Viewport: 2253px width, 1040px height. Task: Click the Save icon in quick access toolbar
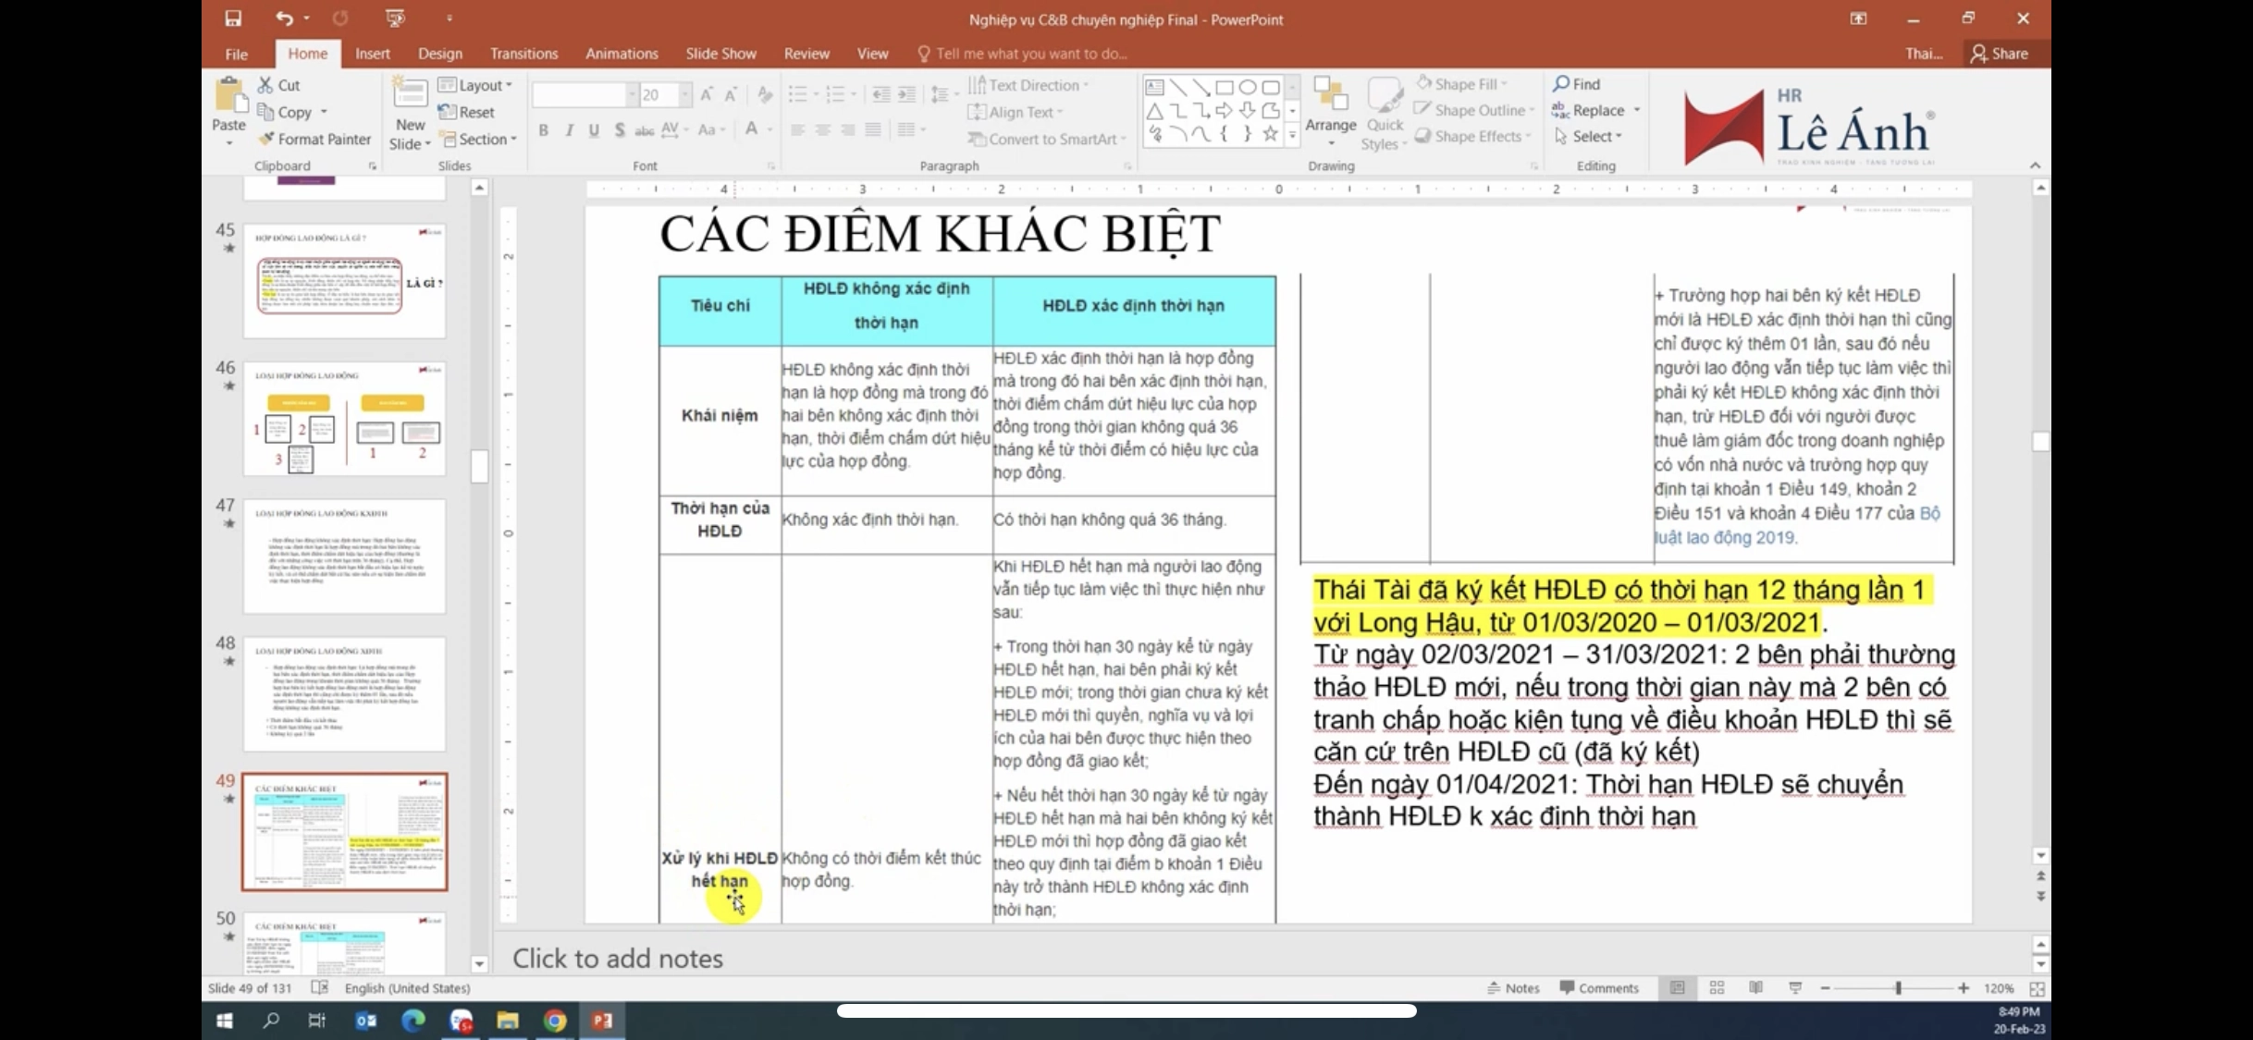click(233, 18)
